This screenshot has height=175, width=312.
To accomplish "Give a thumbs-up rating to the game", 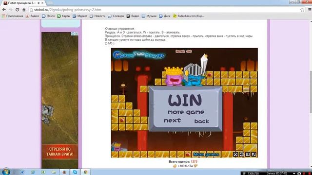I will 175,166.
